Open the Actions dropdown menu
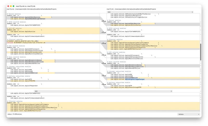 [188, 114]
